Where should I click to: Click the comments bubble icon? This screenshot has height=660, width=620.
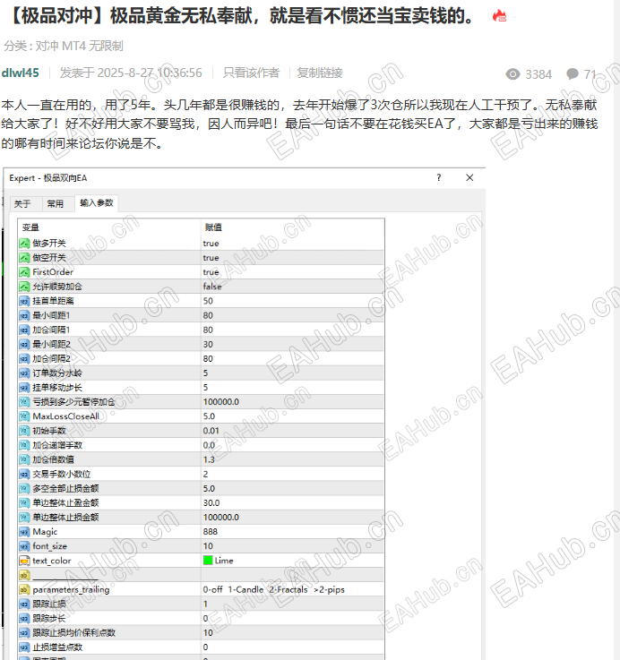tap(573, 74)
